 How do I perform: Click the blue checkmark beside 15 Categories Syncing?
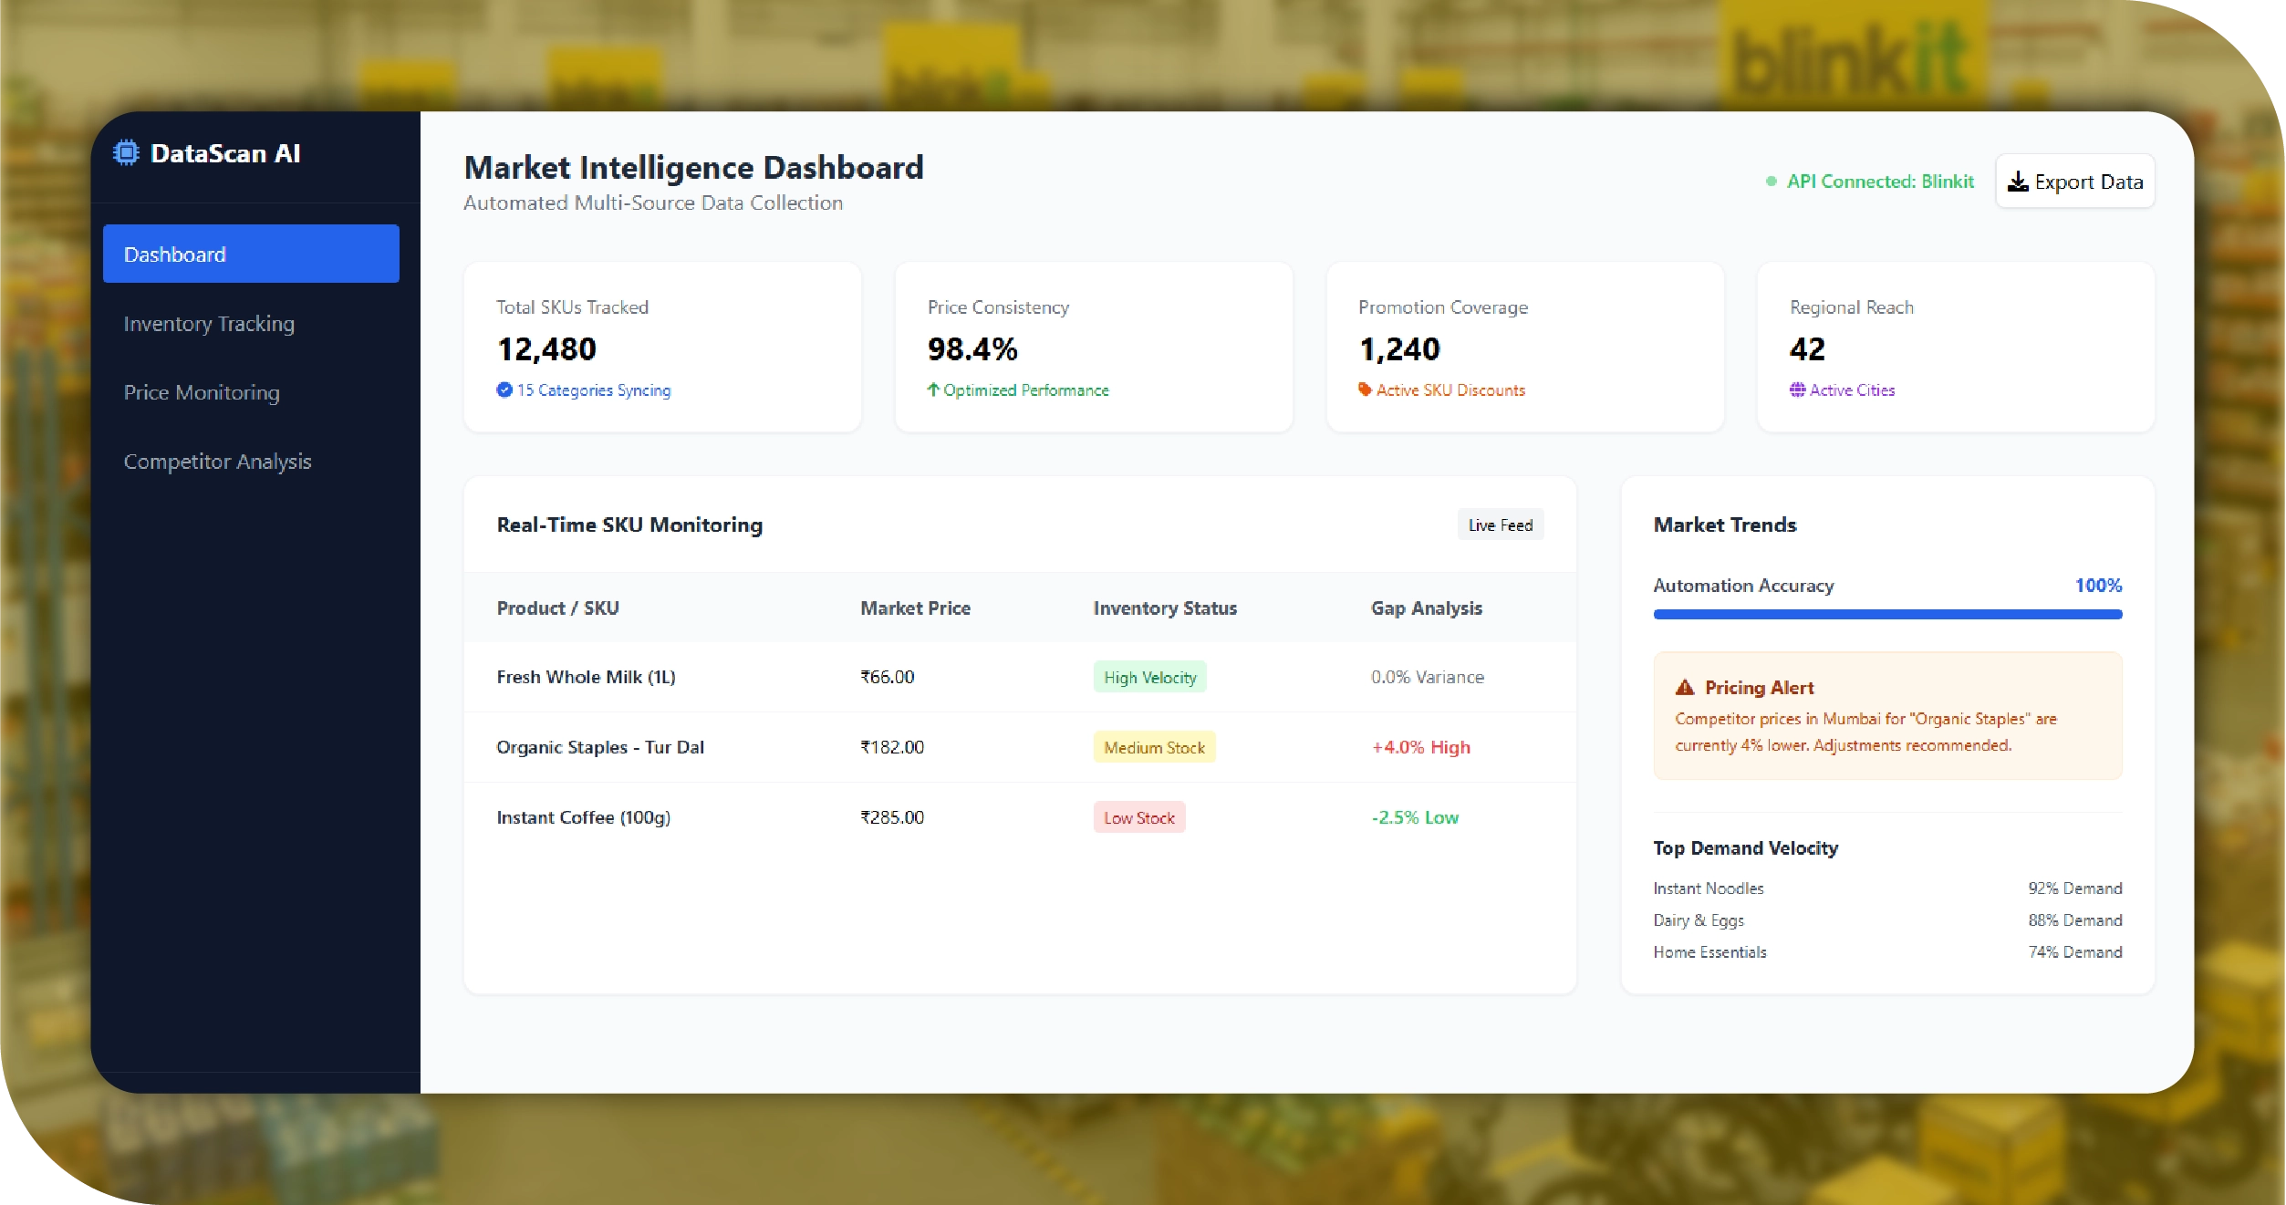[504, 390]
